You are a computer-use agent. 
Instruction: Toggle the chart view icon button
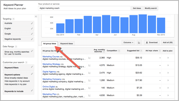point(139,43)
